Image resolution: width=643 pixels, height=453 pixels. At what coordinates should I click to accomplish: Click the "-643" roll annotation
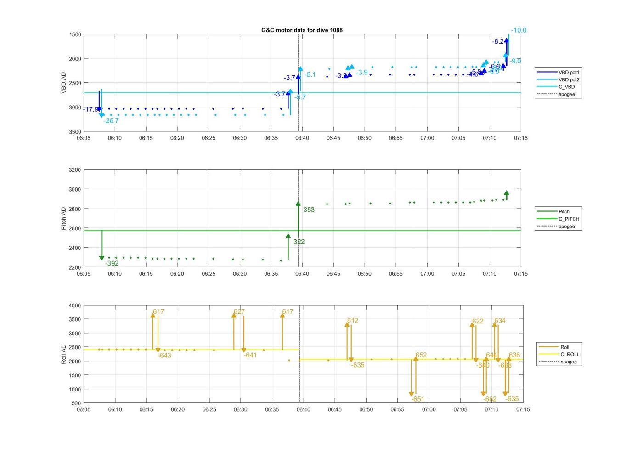tap(164, 356)
